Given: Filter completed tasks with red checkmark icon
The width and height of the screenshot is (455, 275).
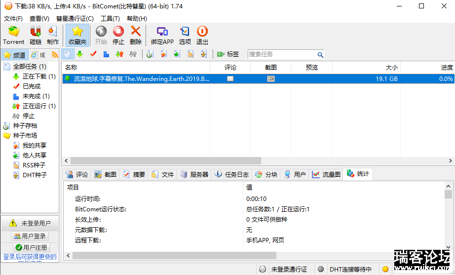Looking at the screenshot, I should [x=93, y=54].
